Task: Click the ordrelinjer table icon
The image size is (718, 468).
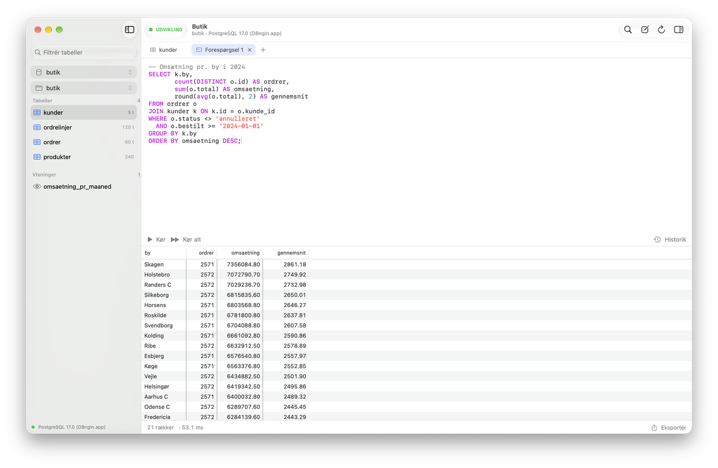Action: click(x=37, y=127)
